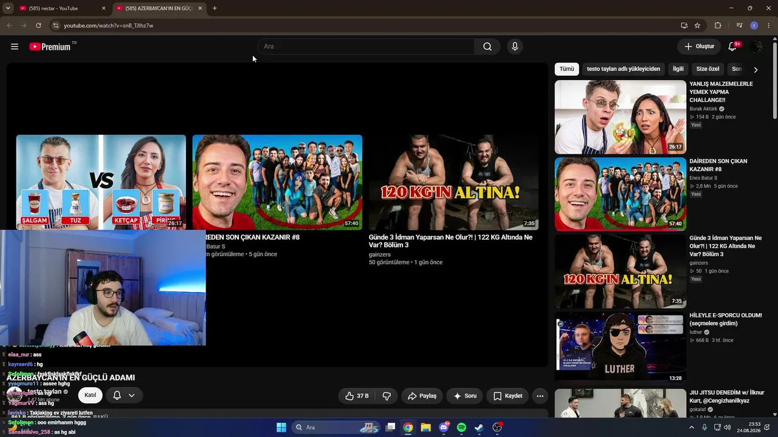Viewport: 778px width, 437px height.
Task: Open the Chrome profile avatar
Action: [754, 25]
